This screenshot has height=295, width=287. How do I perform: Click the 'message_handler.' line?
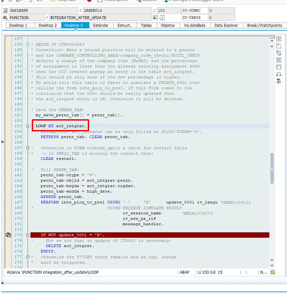coord(143,224)
